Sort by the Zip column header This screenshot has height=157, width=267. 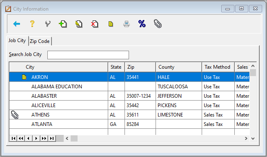pos(140,67)
